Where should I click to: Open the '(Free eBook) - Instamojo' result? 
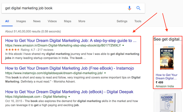tap(70, 68)
